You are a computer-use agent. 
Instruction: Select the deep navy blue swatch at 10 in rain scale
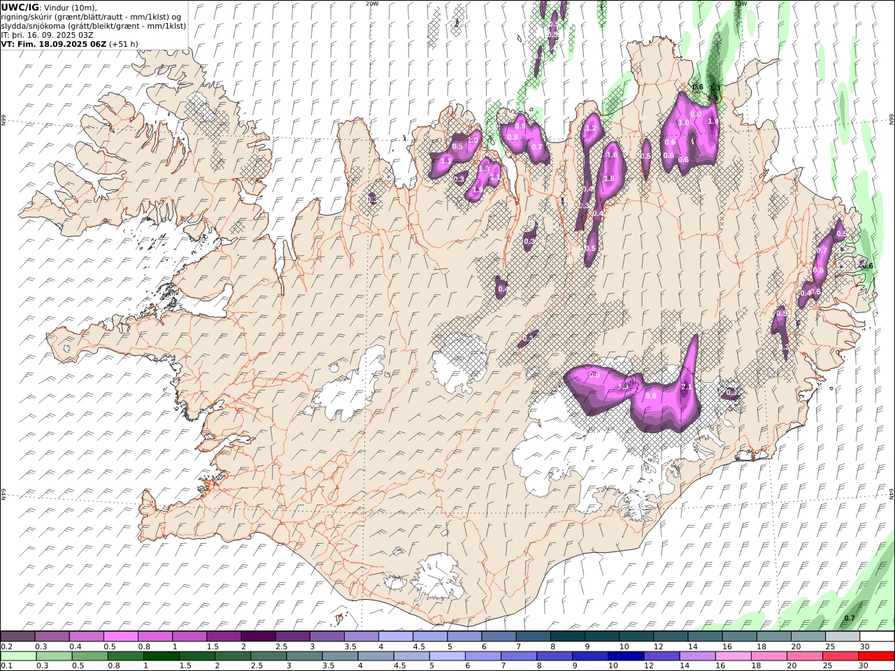point(626,656)
